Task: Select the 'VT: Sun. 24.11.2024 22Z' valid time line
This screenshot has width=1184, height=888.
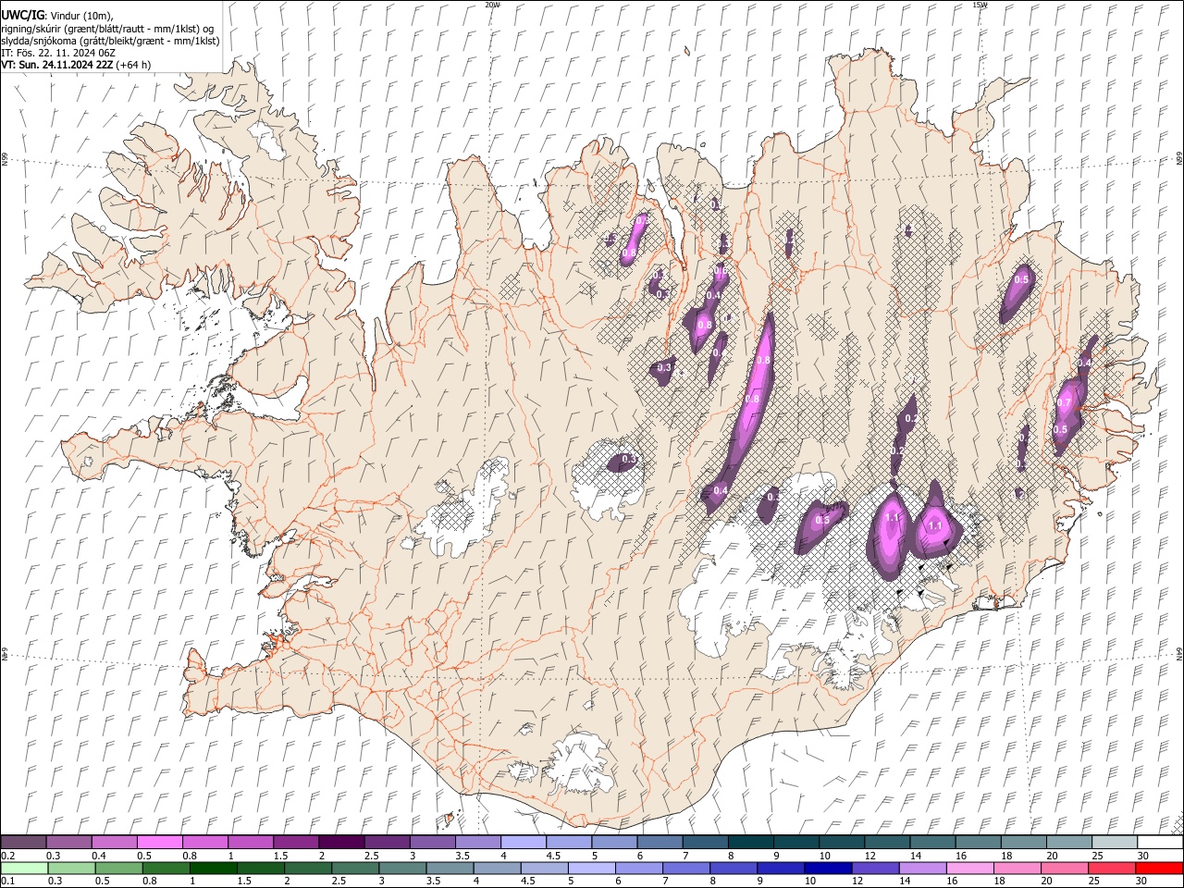Action: [57, 65]
